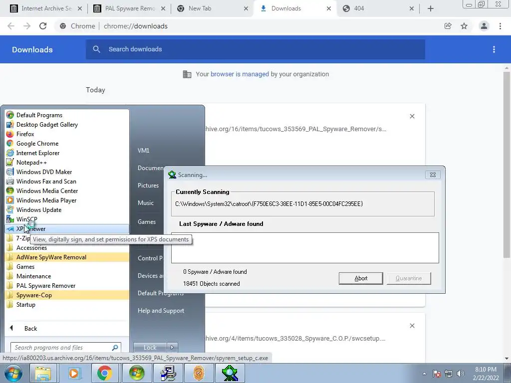The height and width of the screenshot is (383, 511).
Task: Switch to Internet Archive Search tab
Action: click(x=45, y=8)
